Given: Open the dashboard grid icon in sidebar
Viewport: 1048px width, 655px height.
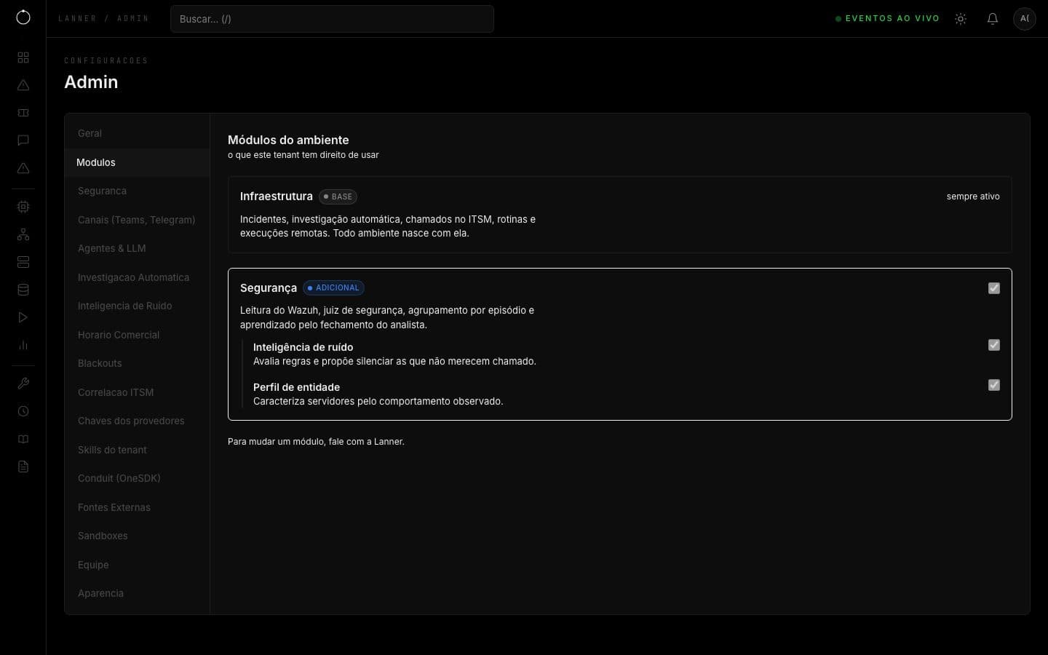Looking at the screenshot, I should coord(23,57).
